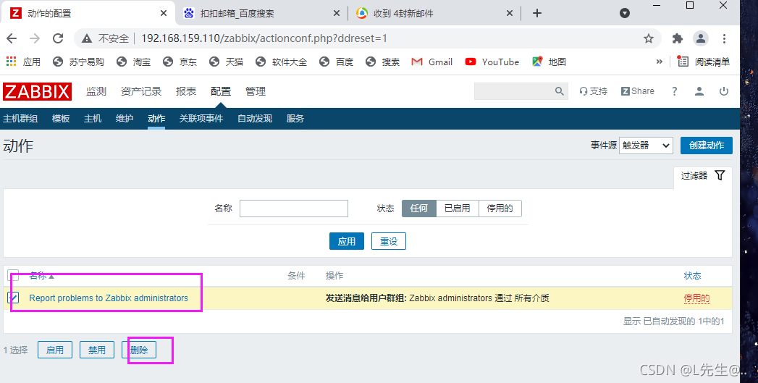
Task: Go to the 模板 submenu
Action: pos(61,119)
